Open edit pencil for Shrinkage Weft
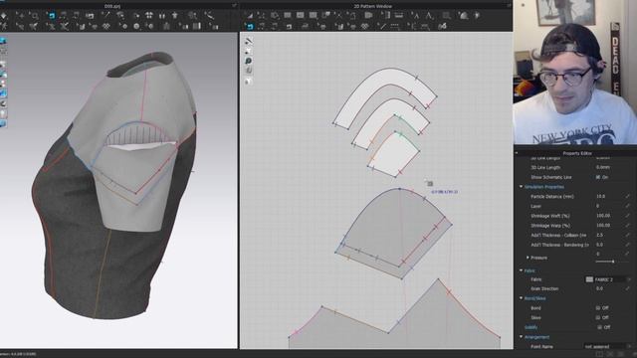Viewport: 637px width, 358px height. pyautogui.click(x=628, y=216)
